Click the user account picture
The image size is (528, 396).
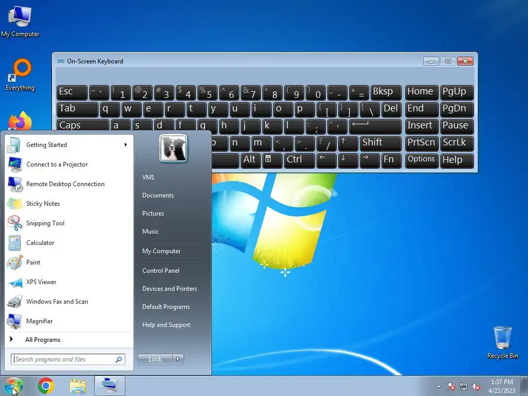click(173, 148)
